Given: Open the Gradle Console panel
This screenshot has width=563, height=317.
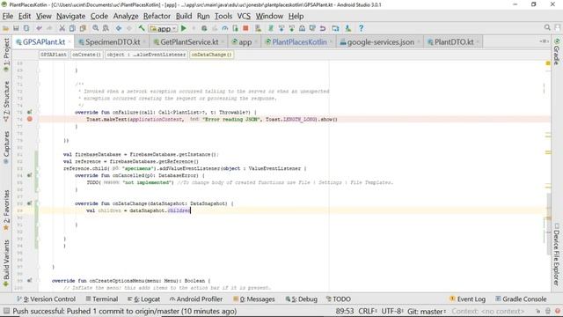Looking at the screenshot, I should [521, 299].
